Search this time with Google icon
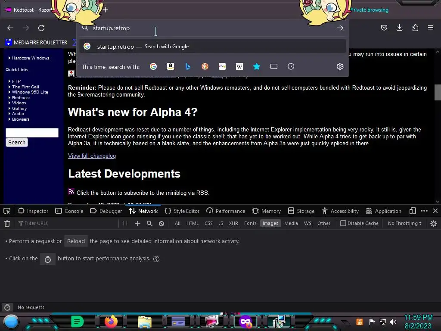Screen dimensions: 441x331 pyautogui.click(x=153, y=66)
